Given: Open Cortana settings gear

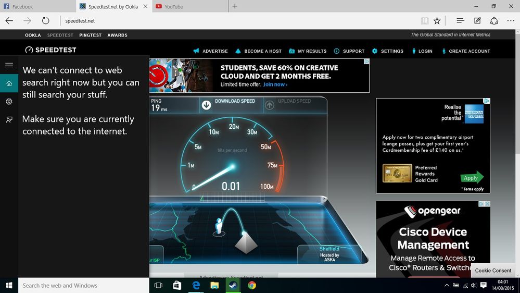Looking at the screenshot, I should point(9,101).
